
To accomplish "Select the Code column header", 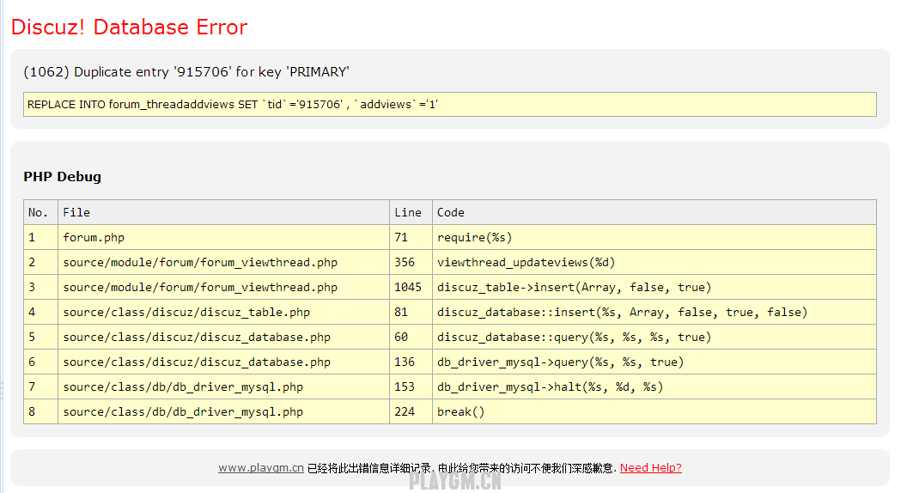I will point(654,212).
